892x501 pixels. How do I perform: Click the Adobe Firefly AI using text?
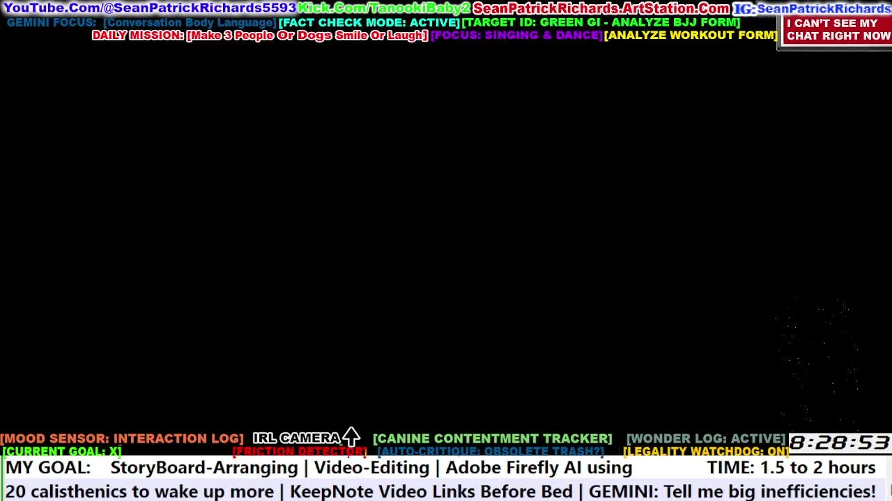[539, 468]
